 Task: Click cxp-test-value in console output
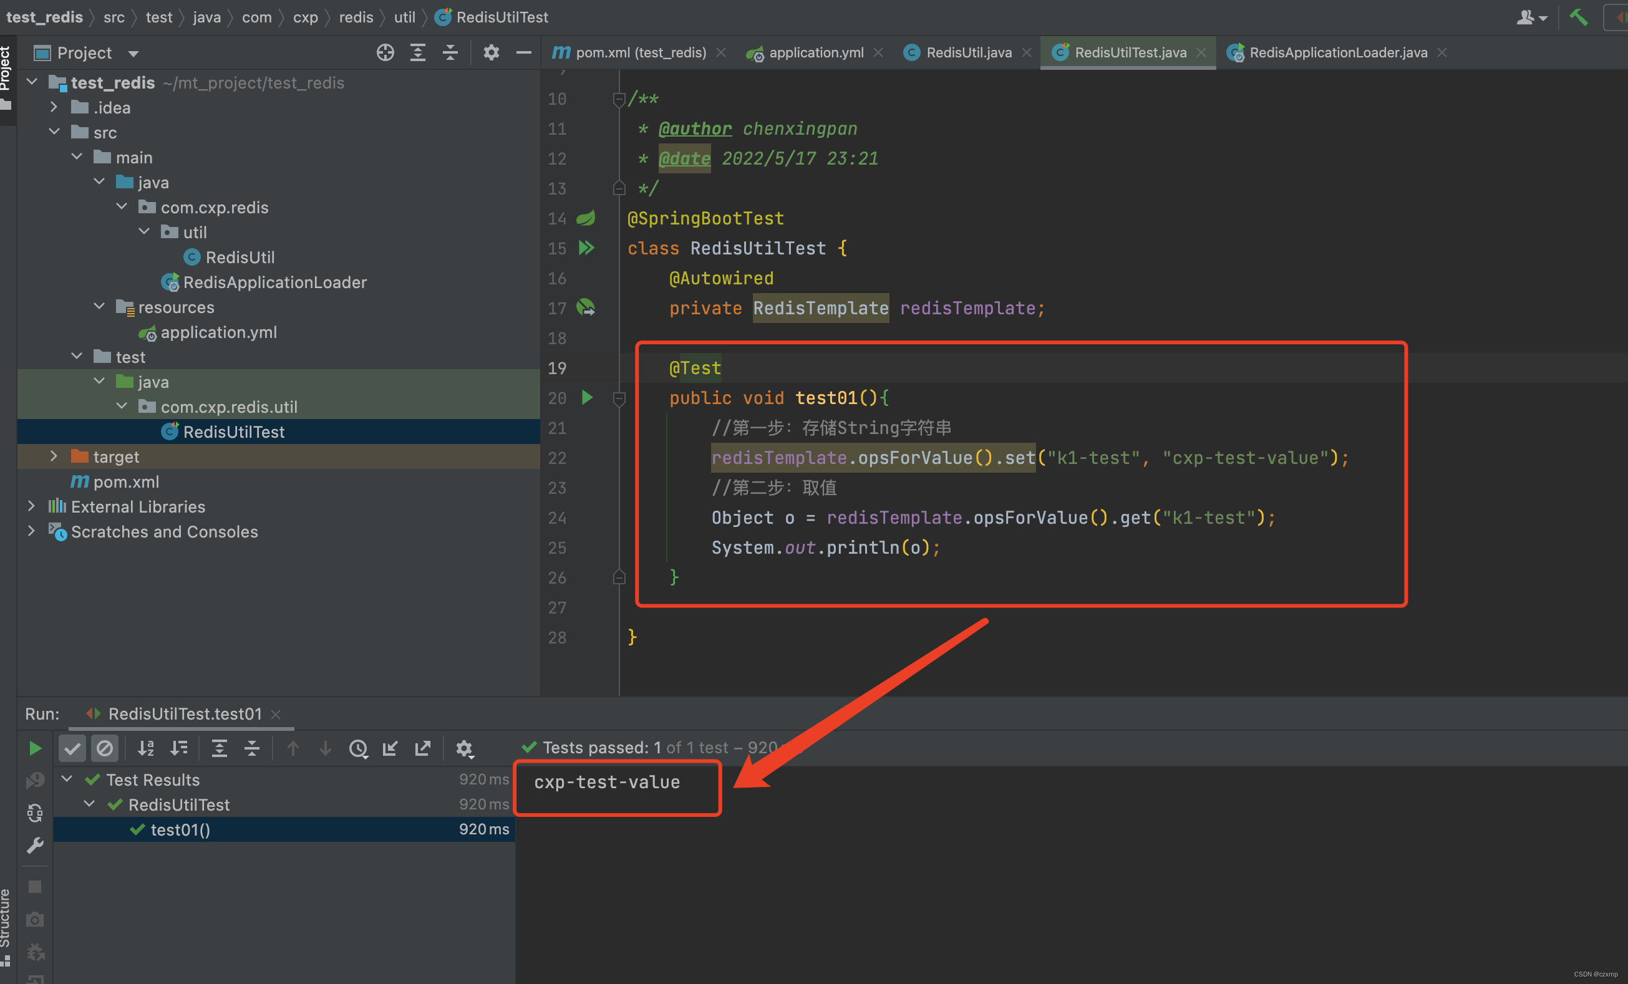coord(607,782)
